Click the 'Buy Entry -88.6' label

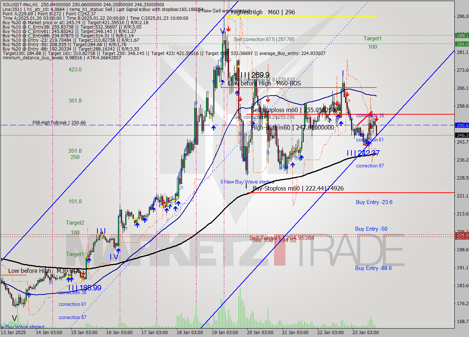click(373, 268)
